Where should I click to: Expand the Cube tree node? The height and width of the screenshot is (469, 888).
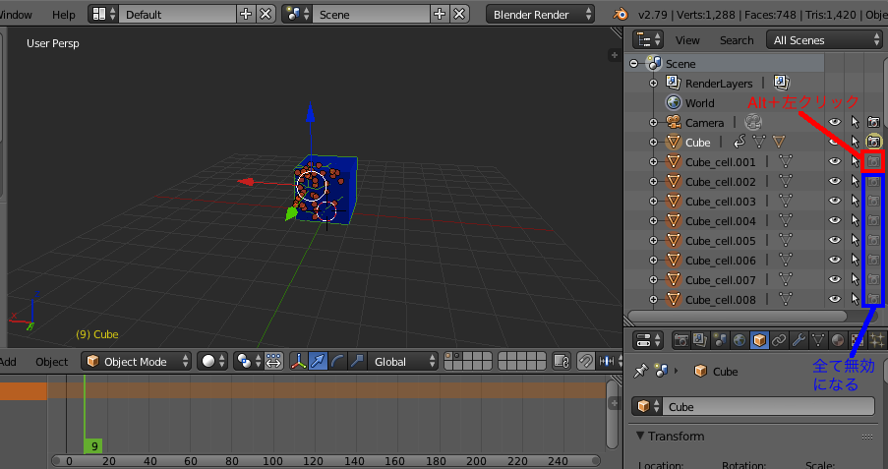coord(653,143)
